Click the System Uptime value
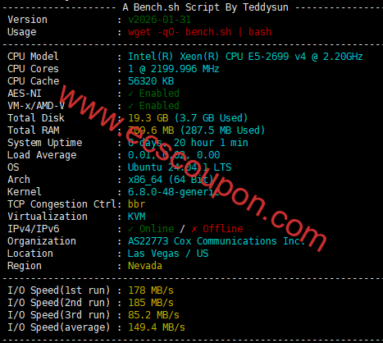 [188, 143]
